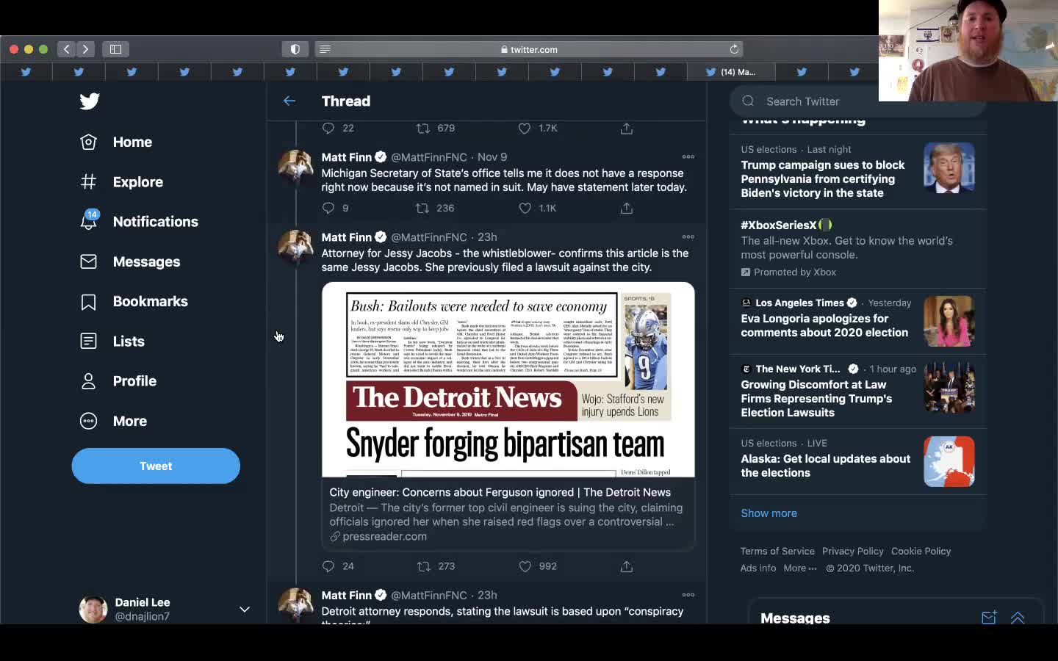The height and width of the screenshot is (661, 1058).
Task: Open the Alaska map thumbnail in trends
Action: click(x=949, y=462)
